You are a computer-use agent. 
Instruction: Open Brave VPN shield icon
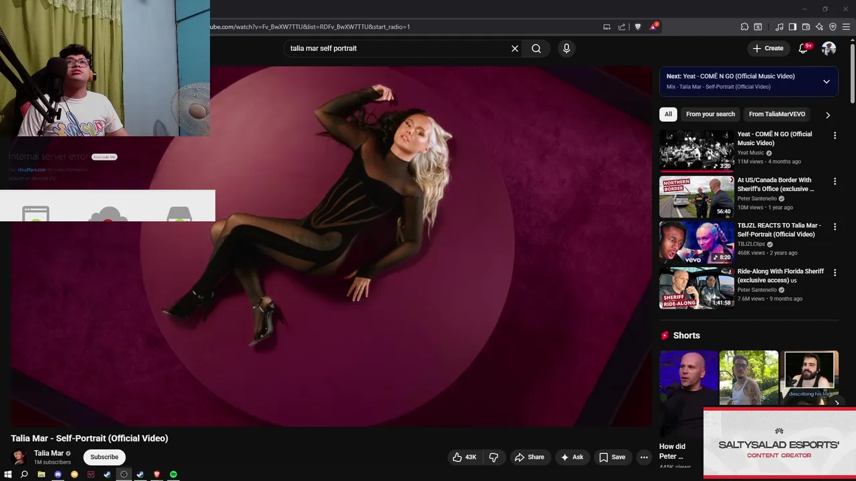(x=833, y=27)
